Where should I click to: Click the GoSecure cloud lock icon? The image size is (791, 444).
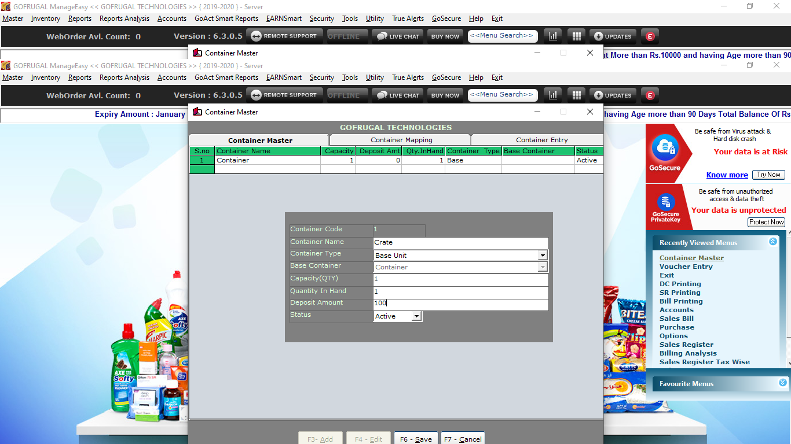pos(665,148)
